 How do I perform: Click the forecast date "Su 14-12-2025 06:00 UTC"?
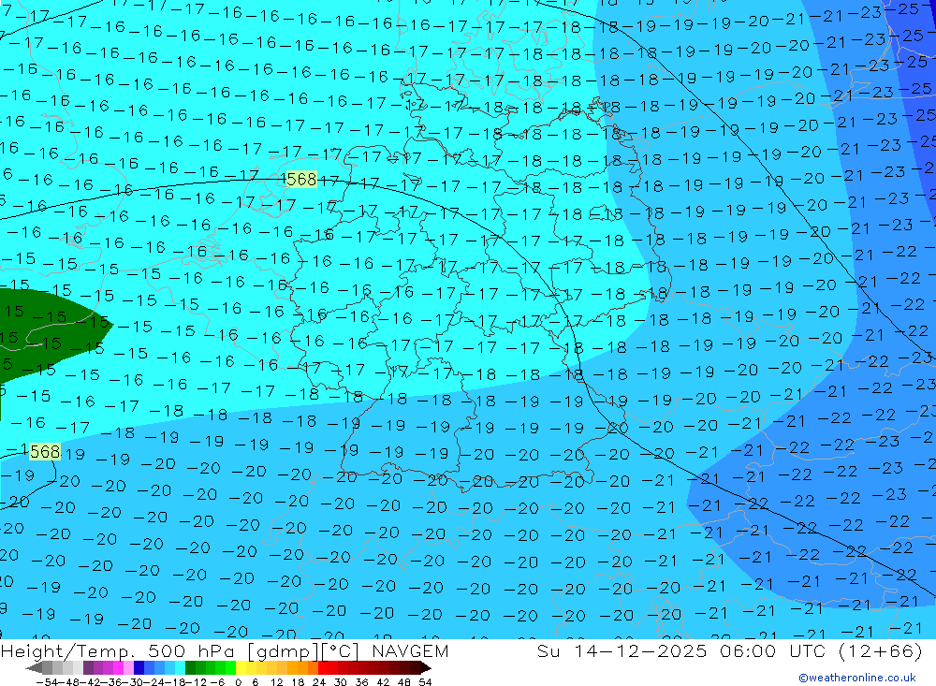pyautogui.click(x=680, y=650)
